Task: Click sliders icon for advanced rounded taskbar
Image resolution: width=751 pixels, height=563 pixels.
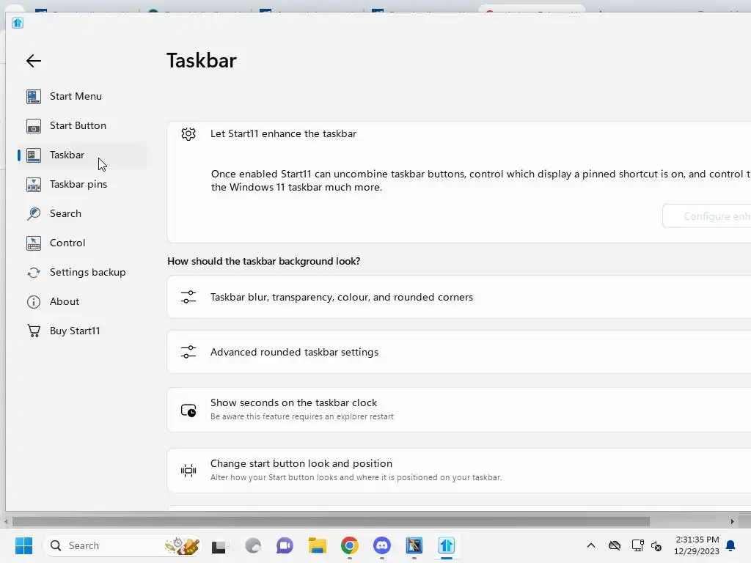Action: coord(188,352)
